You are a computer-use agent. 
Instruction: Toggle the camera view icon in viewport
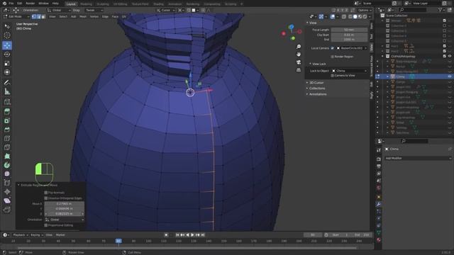299,62
